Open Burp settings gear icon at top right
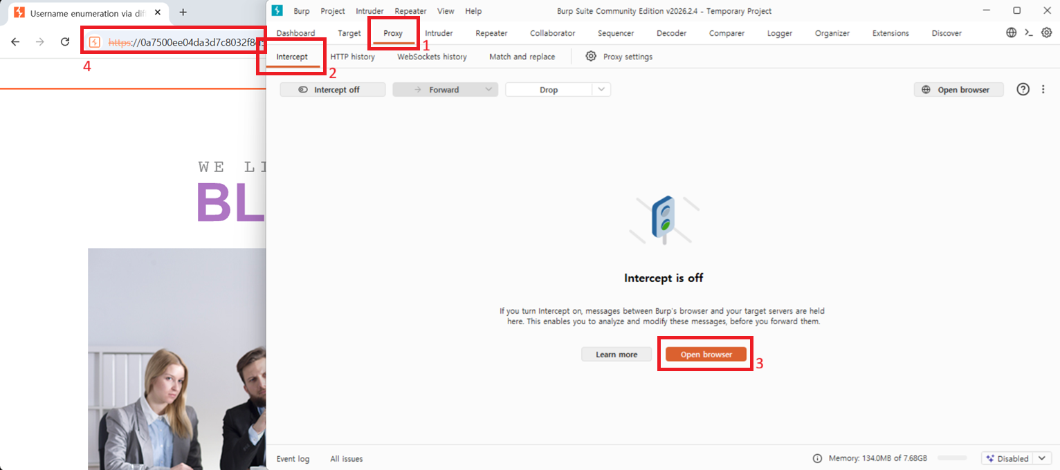 click(1046, 32)
